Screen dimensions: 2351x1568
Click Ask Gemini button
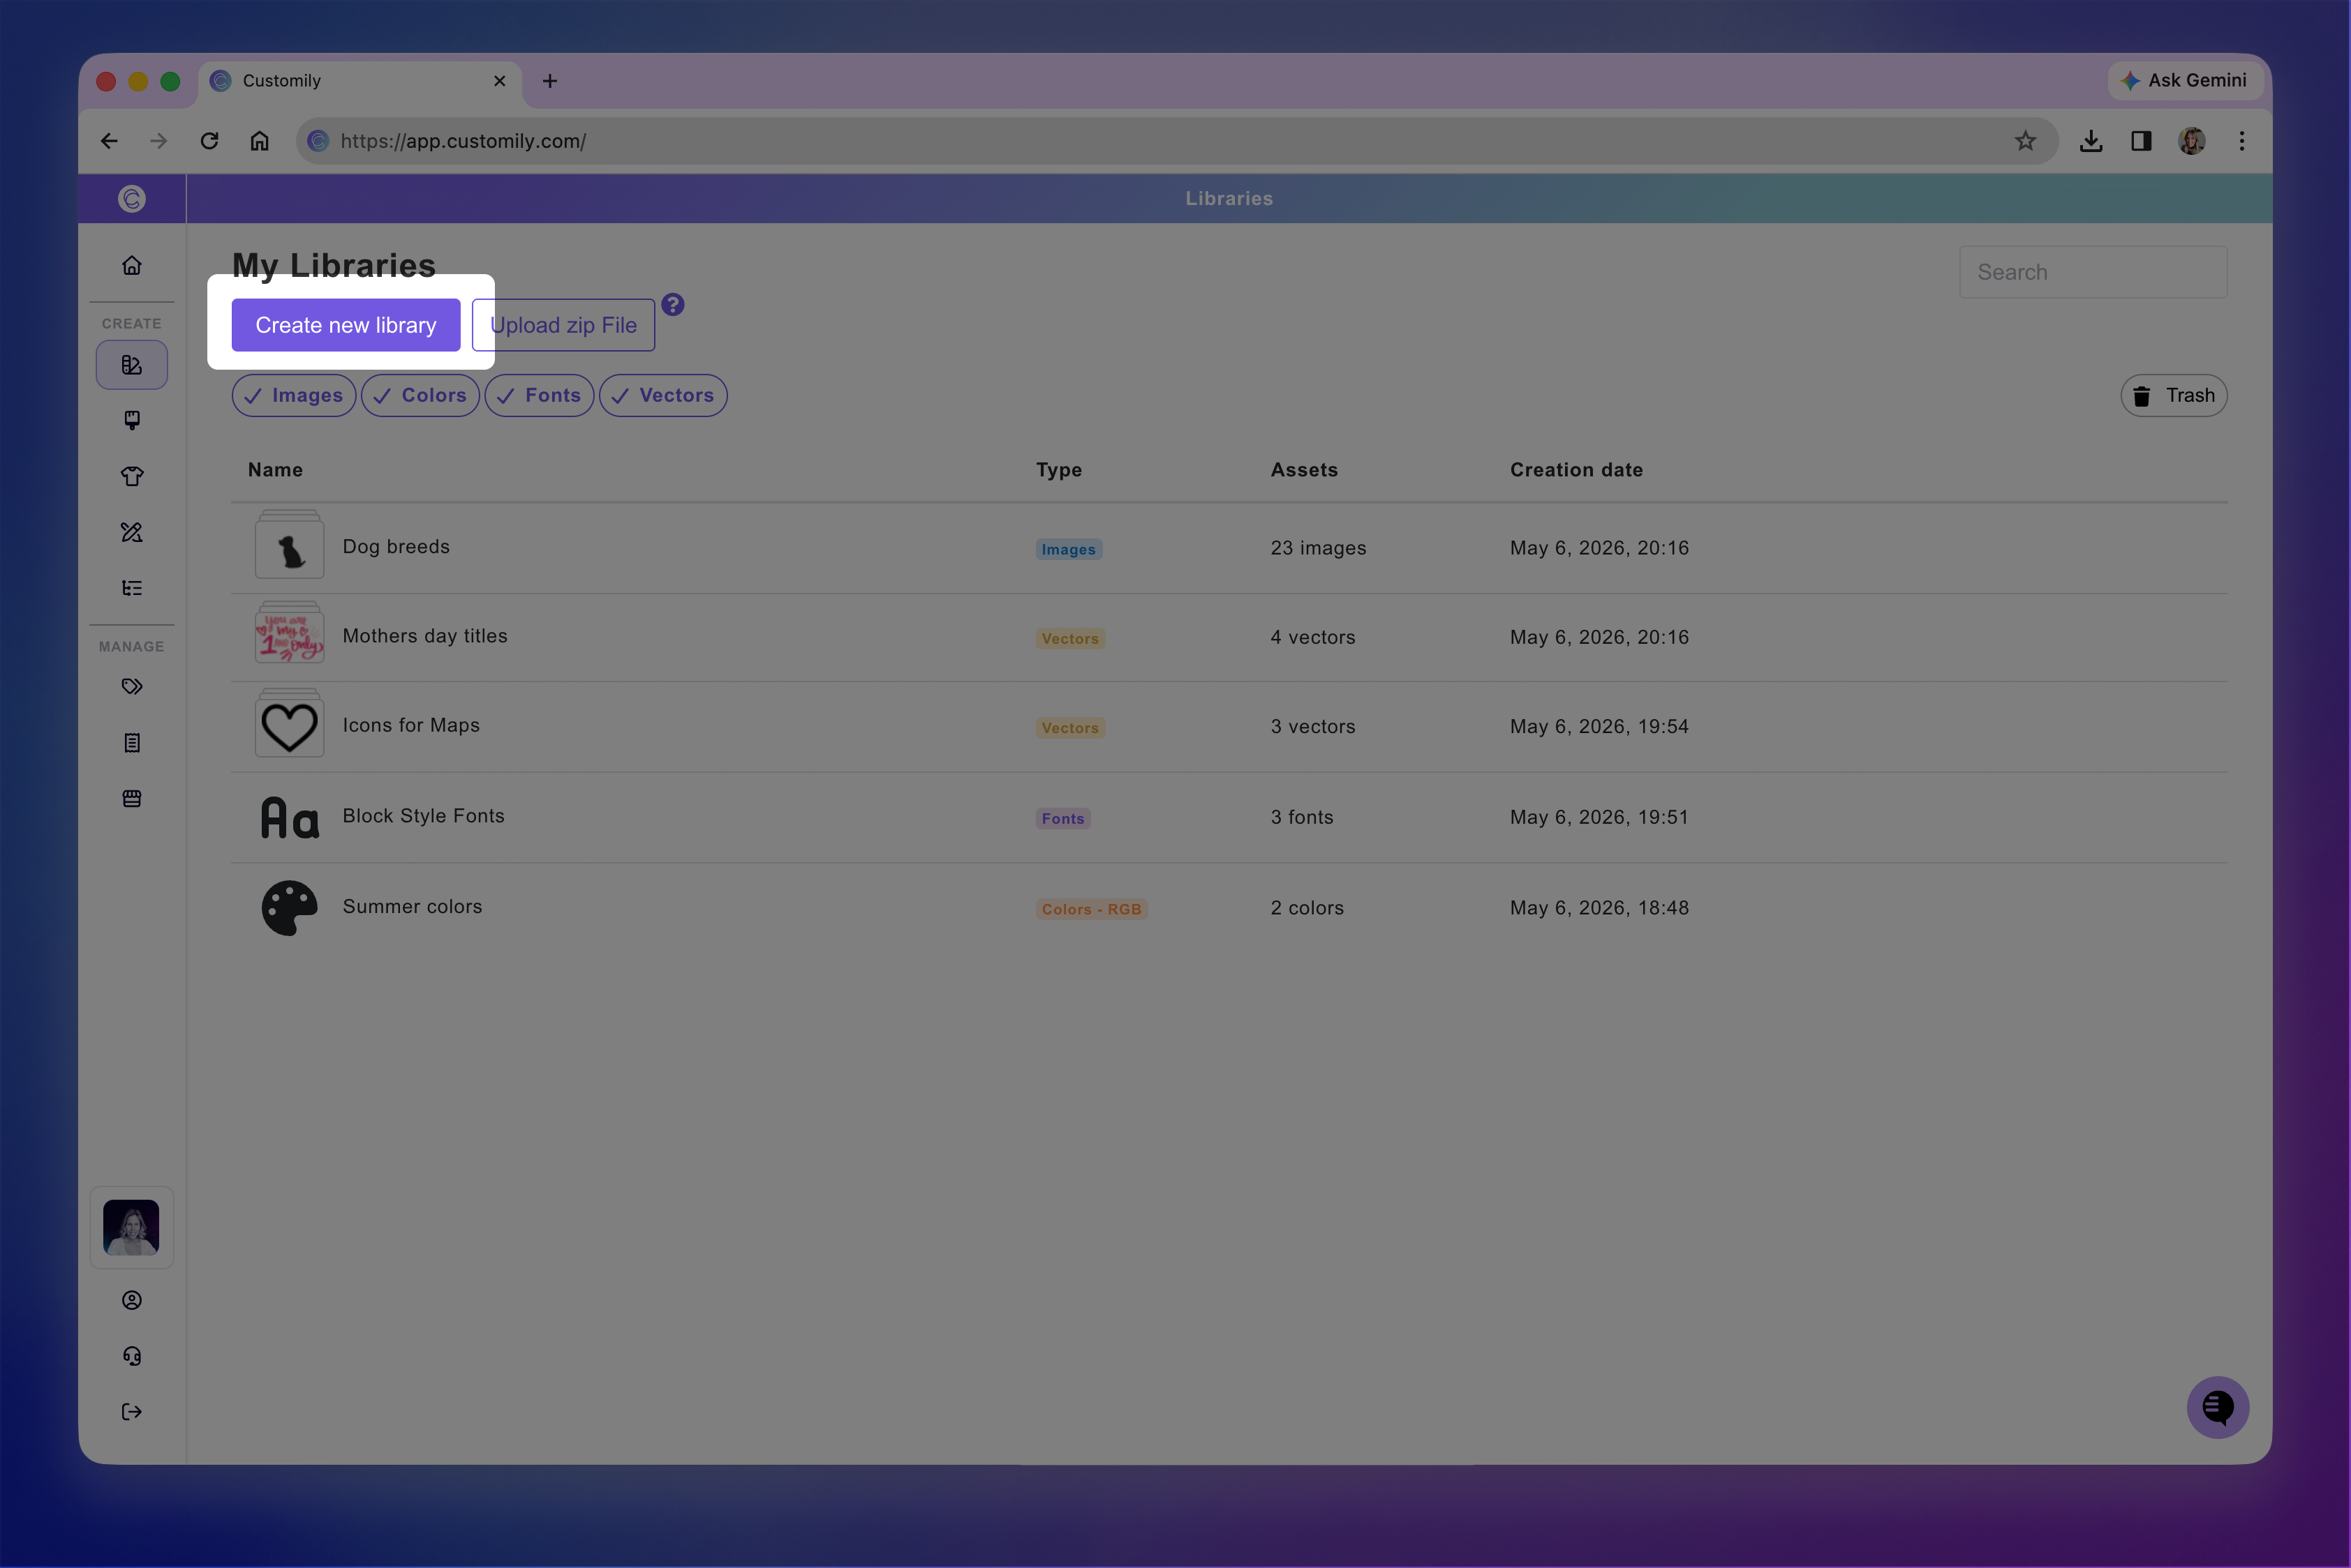[2185, 80]
